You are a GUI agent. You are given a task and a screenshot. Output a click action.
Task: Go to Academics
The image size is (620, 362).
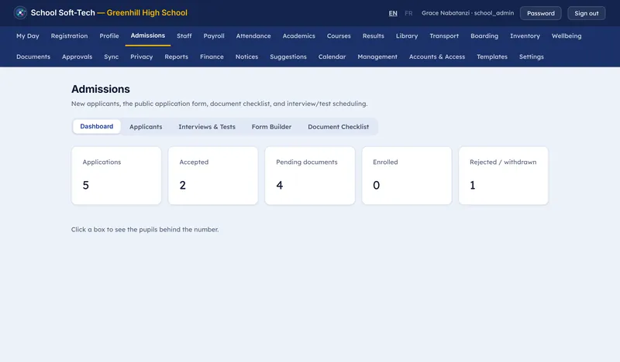click(298, 36)
